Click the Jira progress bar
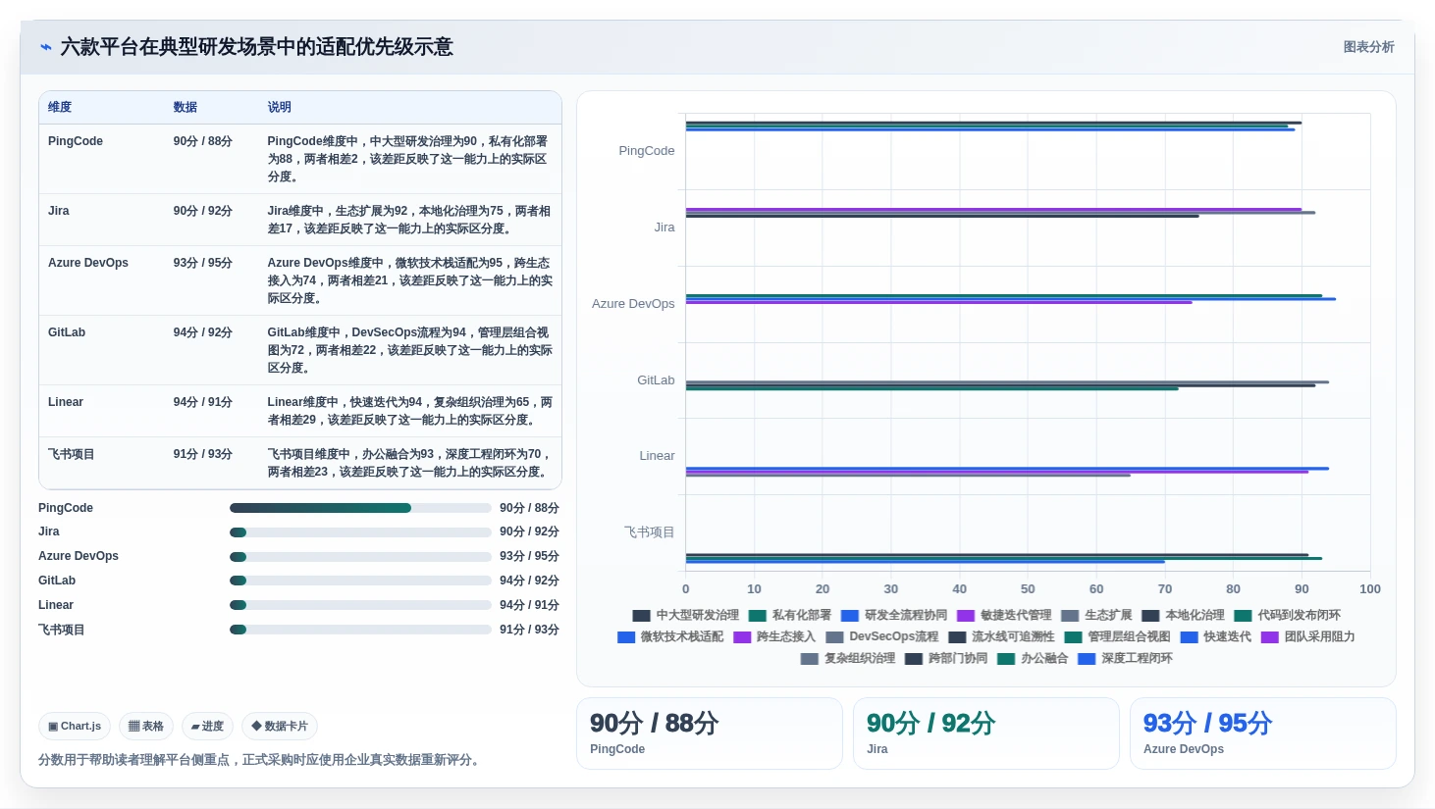The image size is (1435, 809). click(x=360, y=532)
